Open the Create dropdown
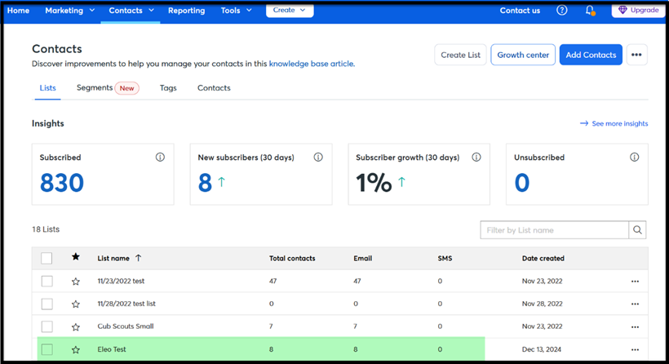This screenshot has width=669, height=364. coord(290,11)
